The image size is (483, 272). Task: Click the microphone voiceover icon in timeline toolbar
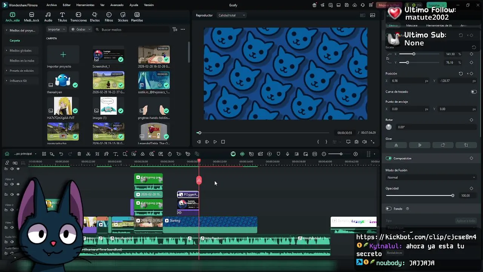coord(288,154)
